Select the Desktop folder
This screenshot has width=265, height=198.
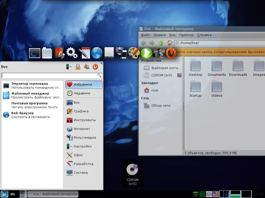[x=195, y=68]
